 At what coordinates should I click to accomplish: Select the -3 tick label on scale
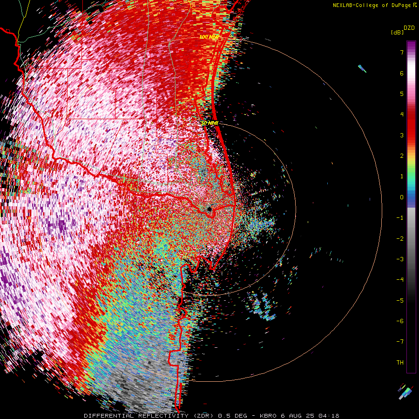pos(400,259)
